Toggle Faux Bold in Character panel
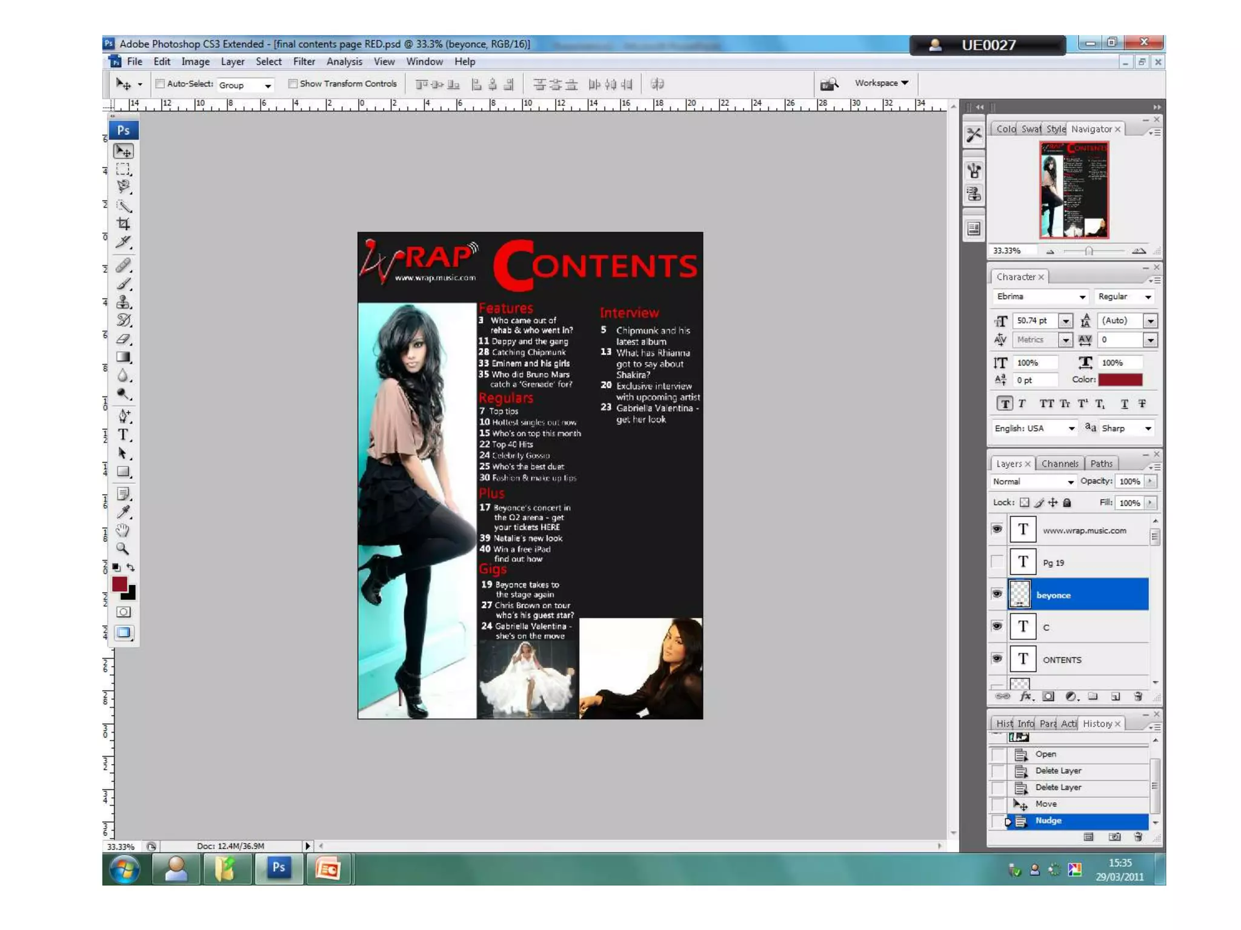Image resolution: width=1241 pixels, height=930 pixels. 1005,404
